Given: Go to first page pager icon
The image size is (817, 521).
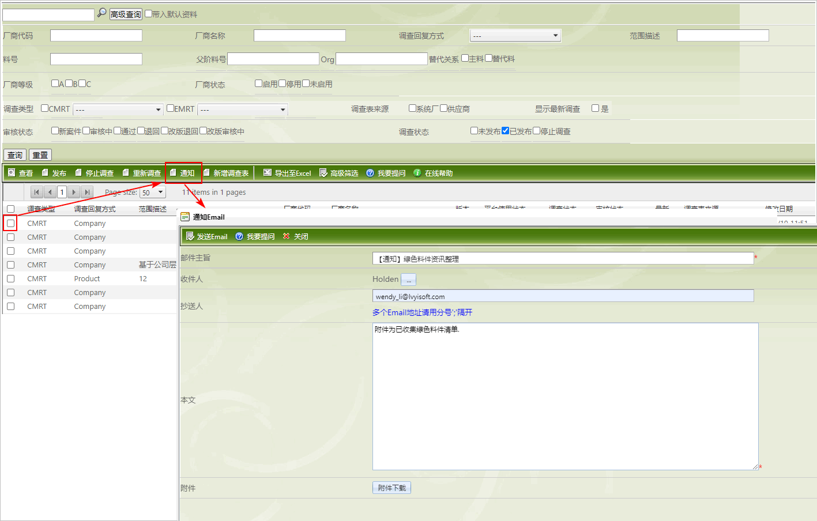Looking at the screenshot, I should 37,192.
